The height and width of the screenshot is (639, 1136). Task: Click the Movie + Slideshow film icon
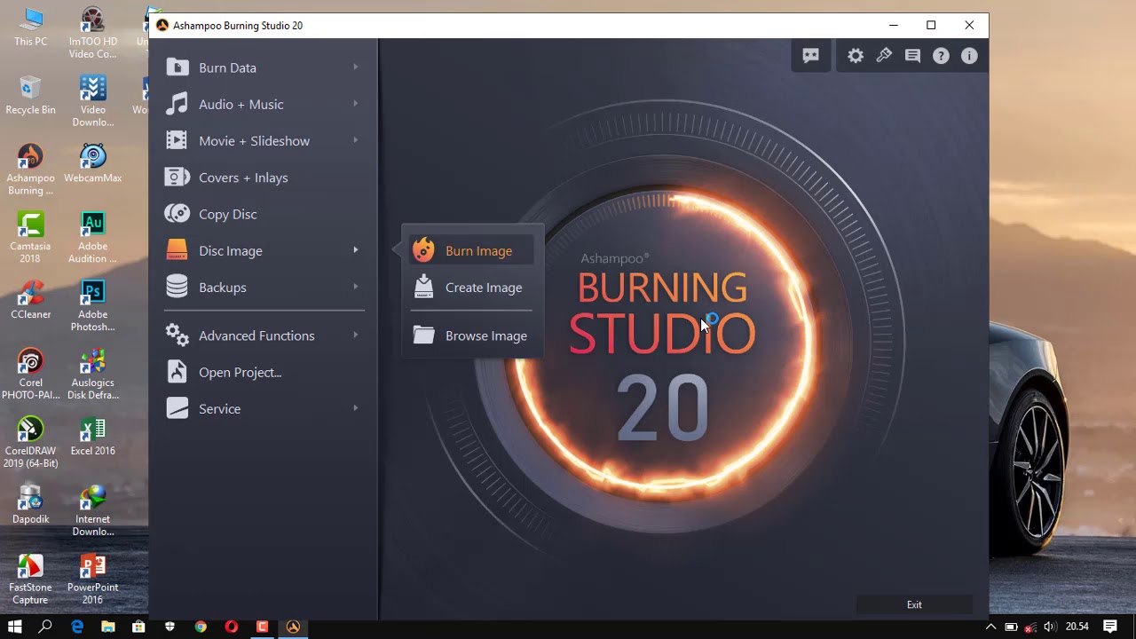177,140
